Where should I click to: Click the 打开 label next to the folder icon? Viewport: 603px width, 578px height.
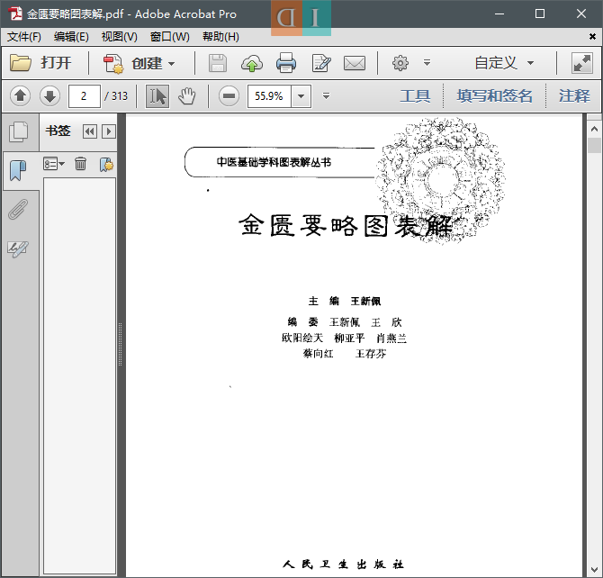56,63
